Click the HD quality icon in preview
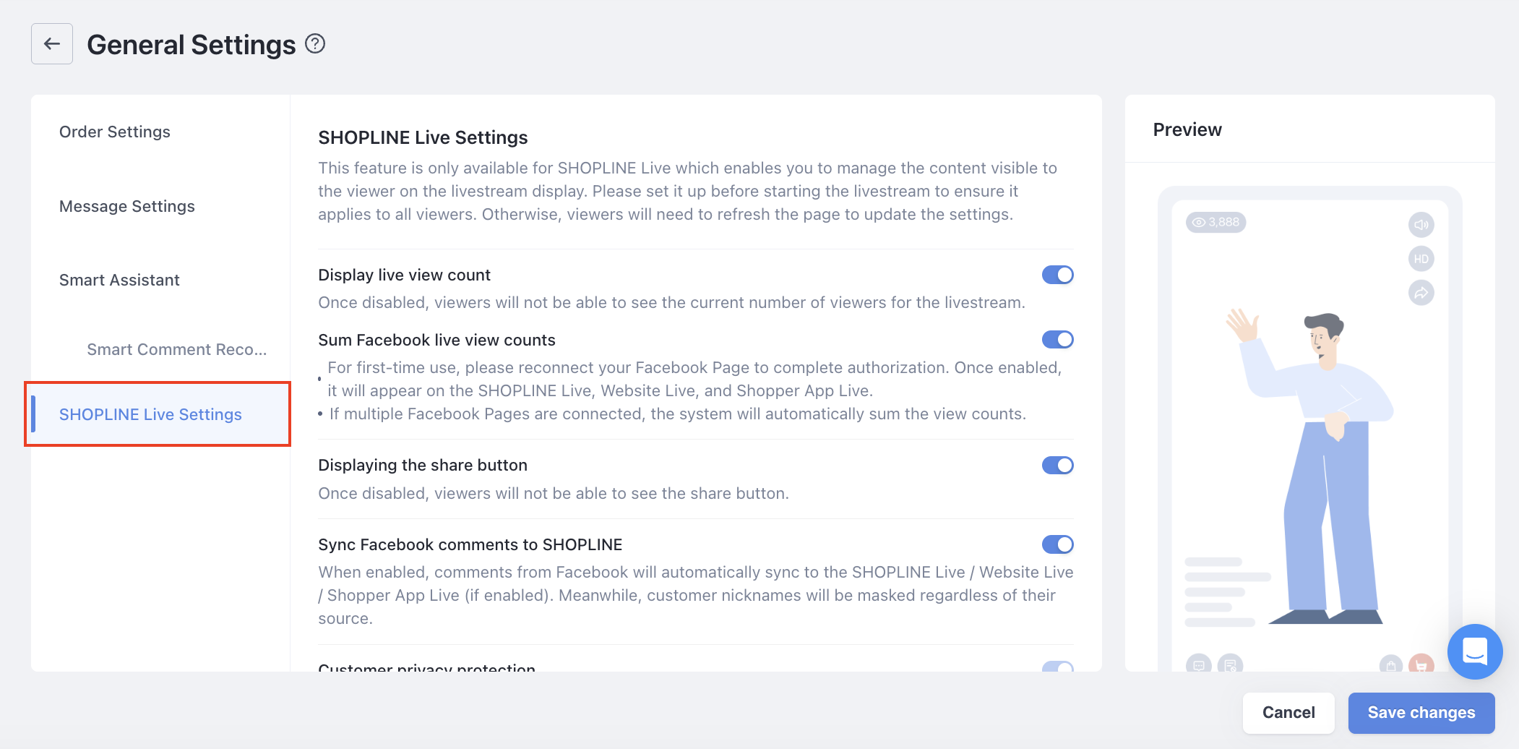Screen dimensions: 1519x749 (1421, 259)
